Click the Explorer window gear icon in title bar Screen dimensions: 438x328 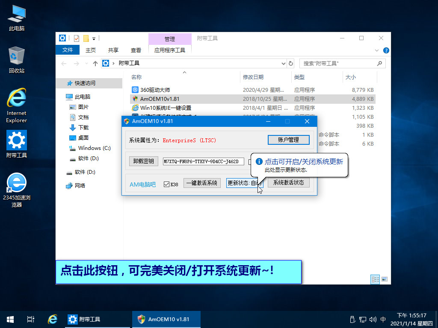tap(62, 38)
